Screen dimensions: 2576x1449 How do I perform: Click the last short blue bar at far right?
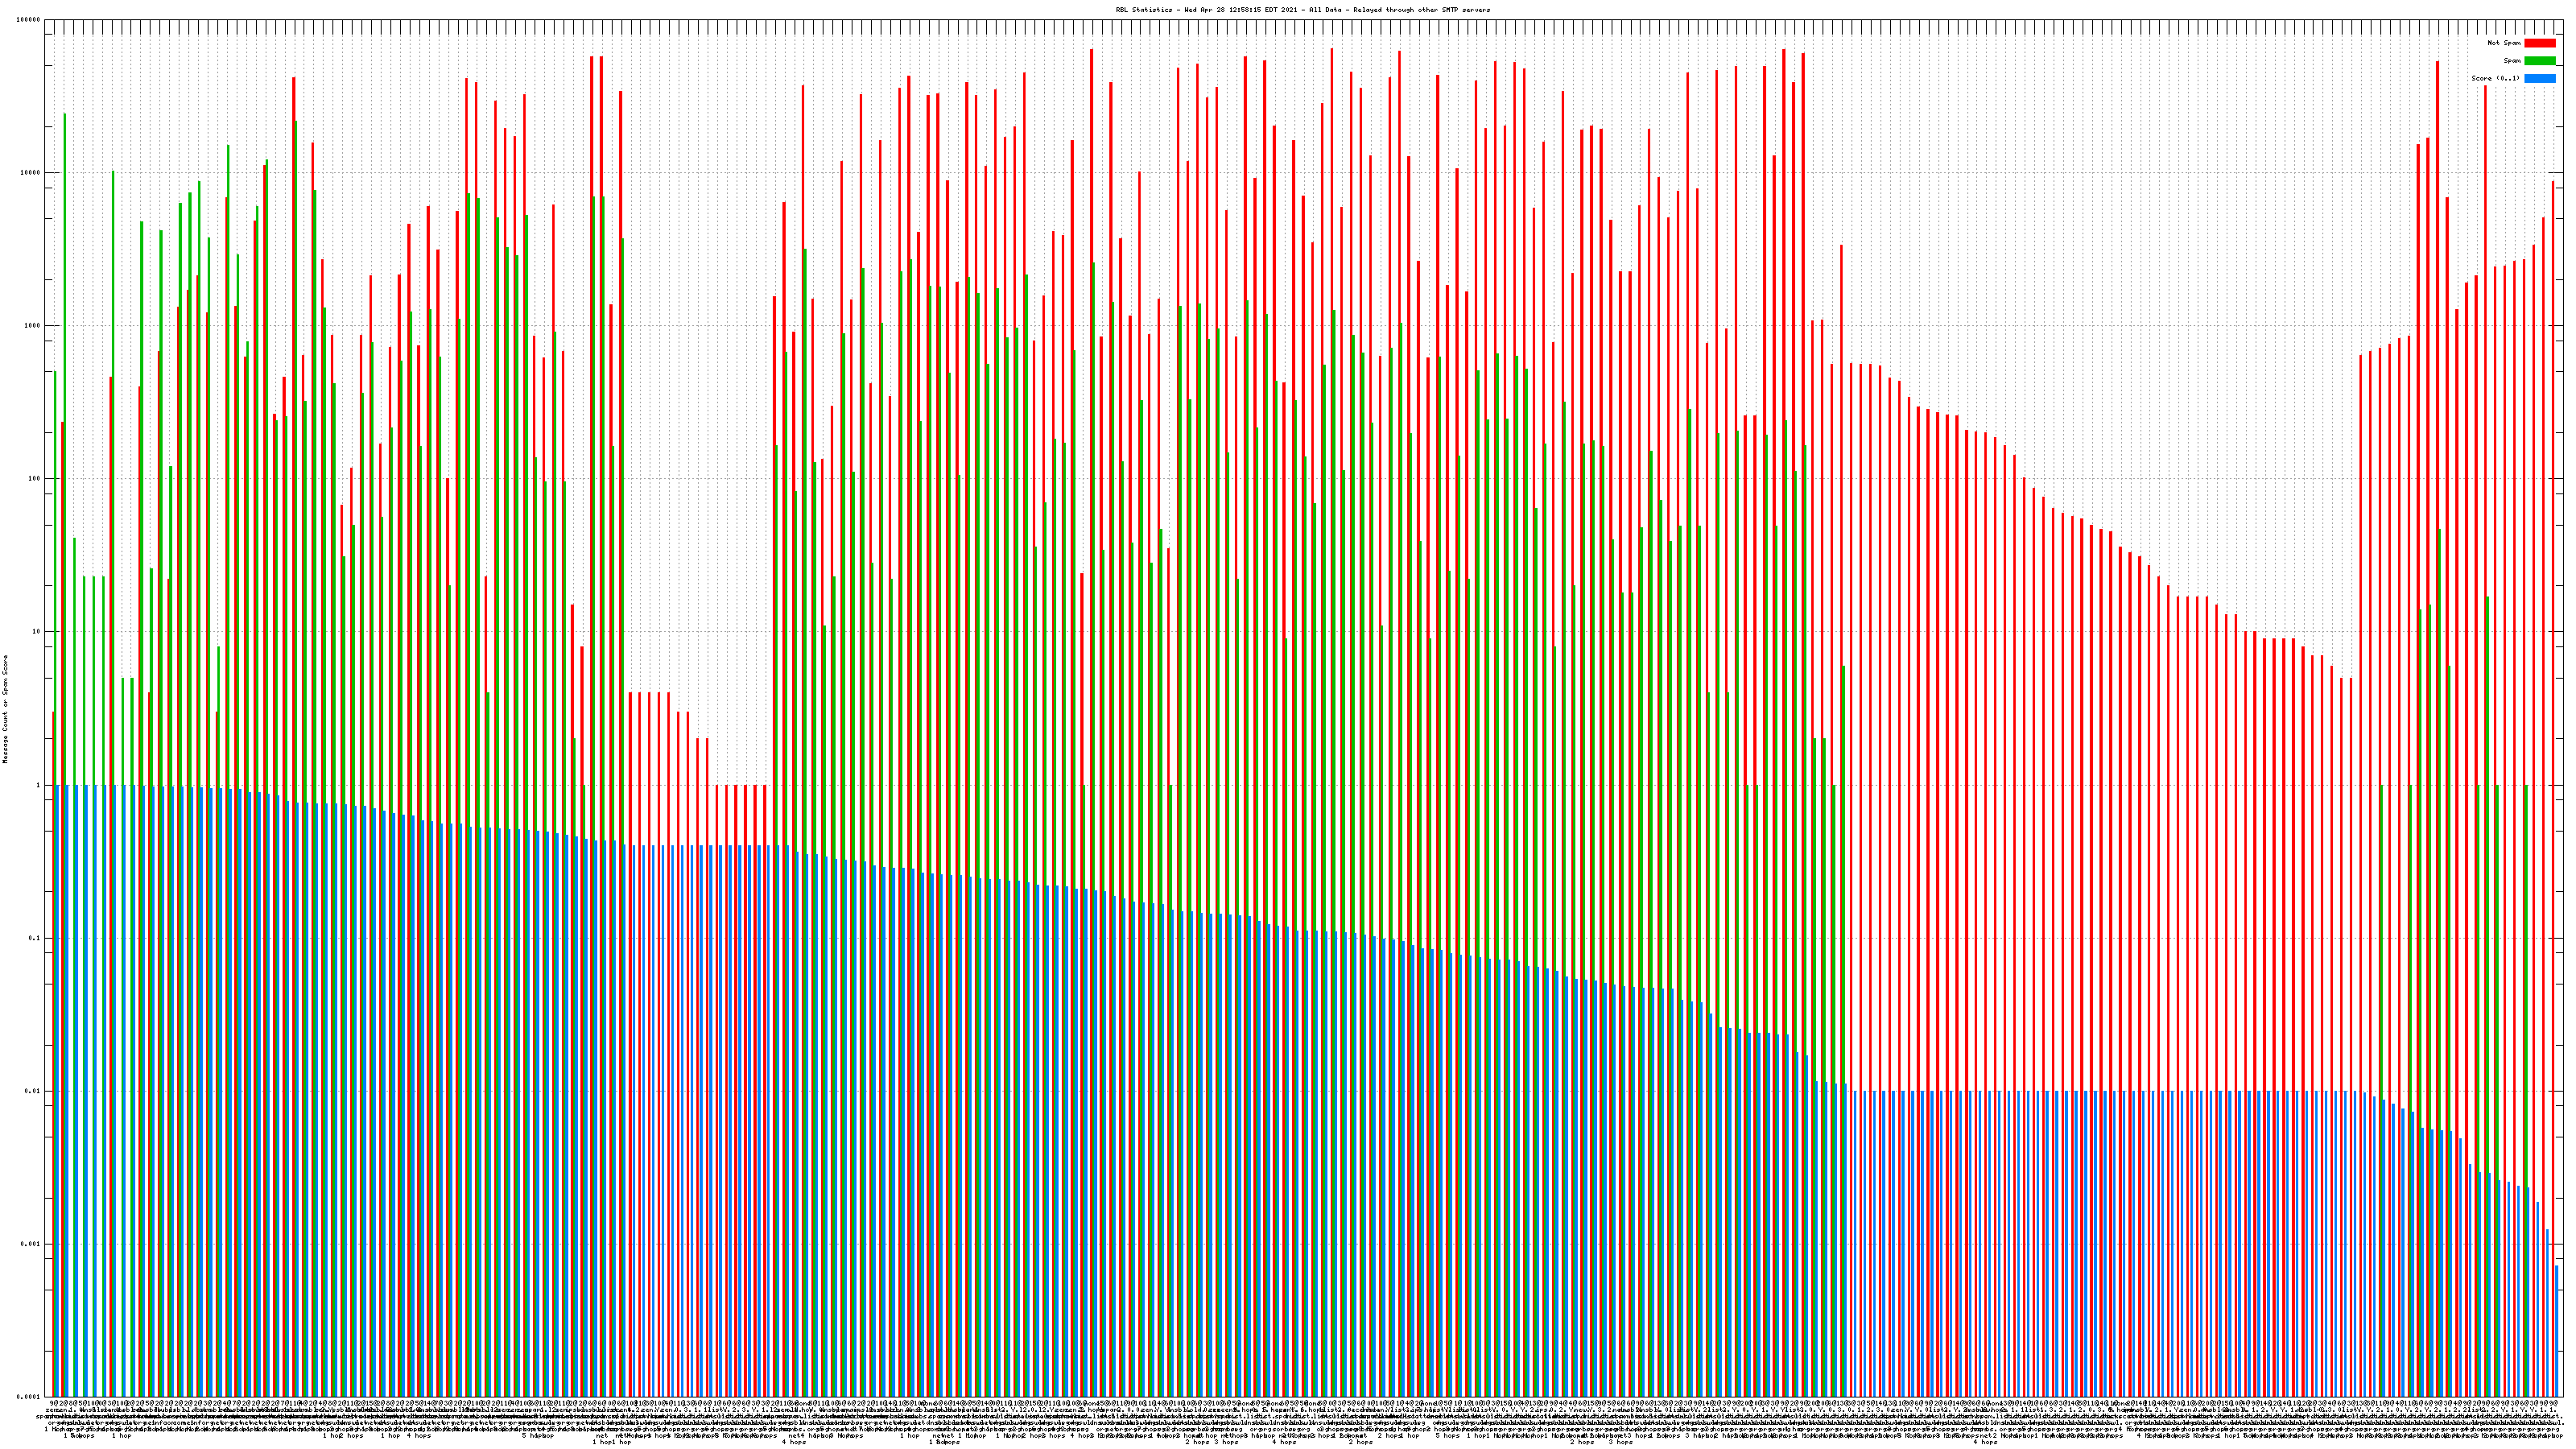click(2557, 1330)
